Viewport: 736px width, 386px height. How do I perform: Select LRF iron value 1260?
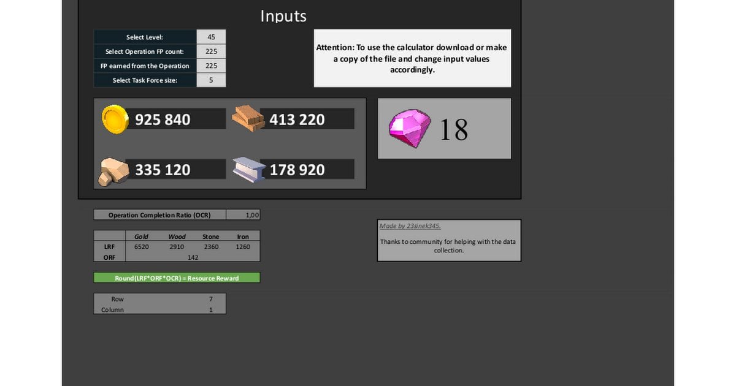[243, 247]
